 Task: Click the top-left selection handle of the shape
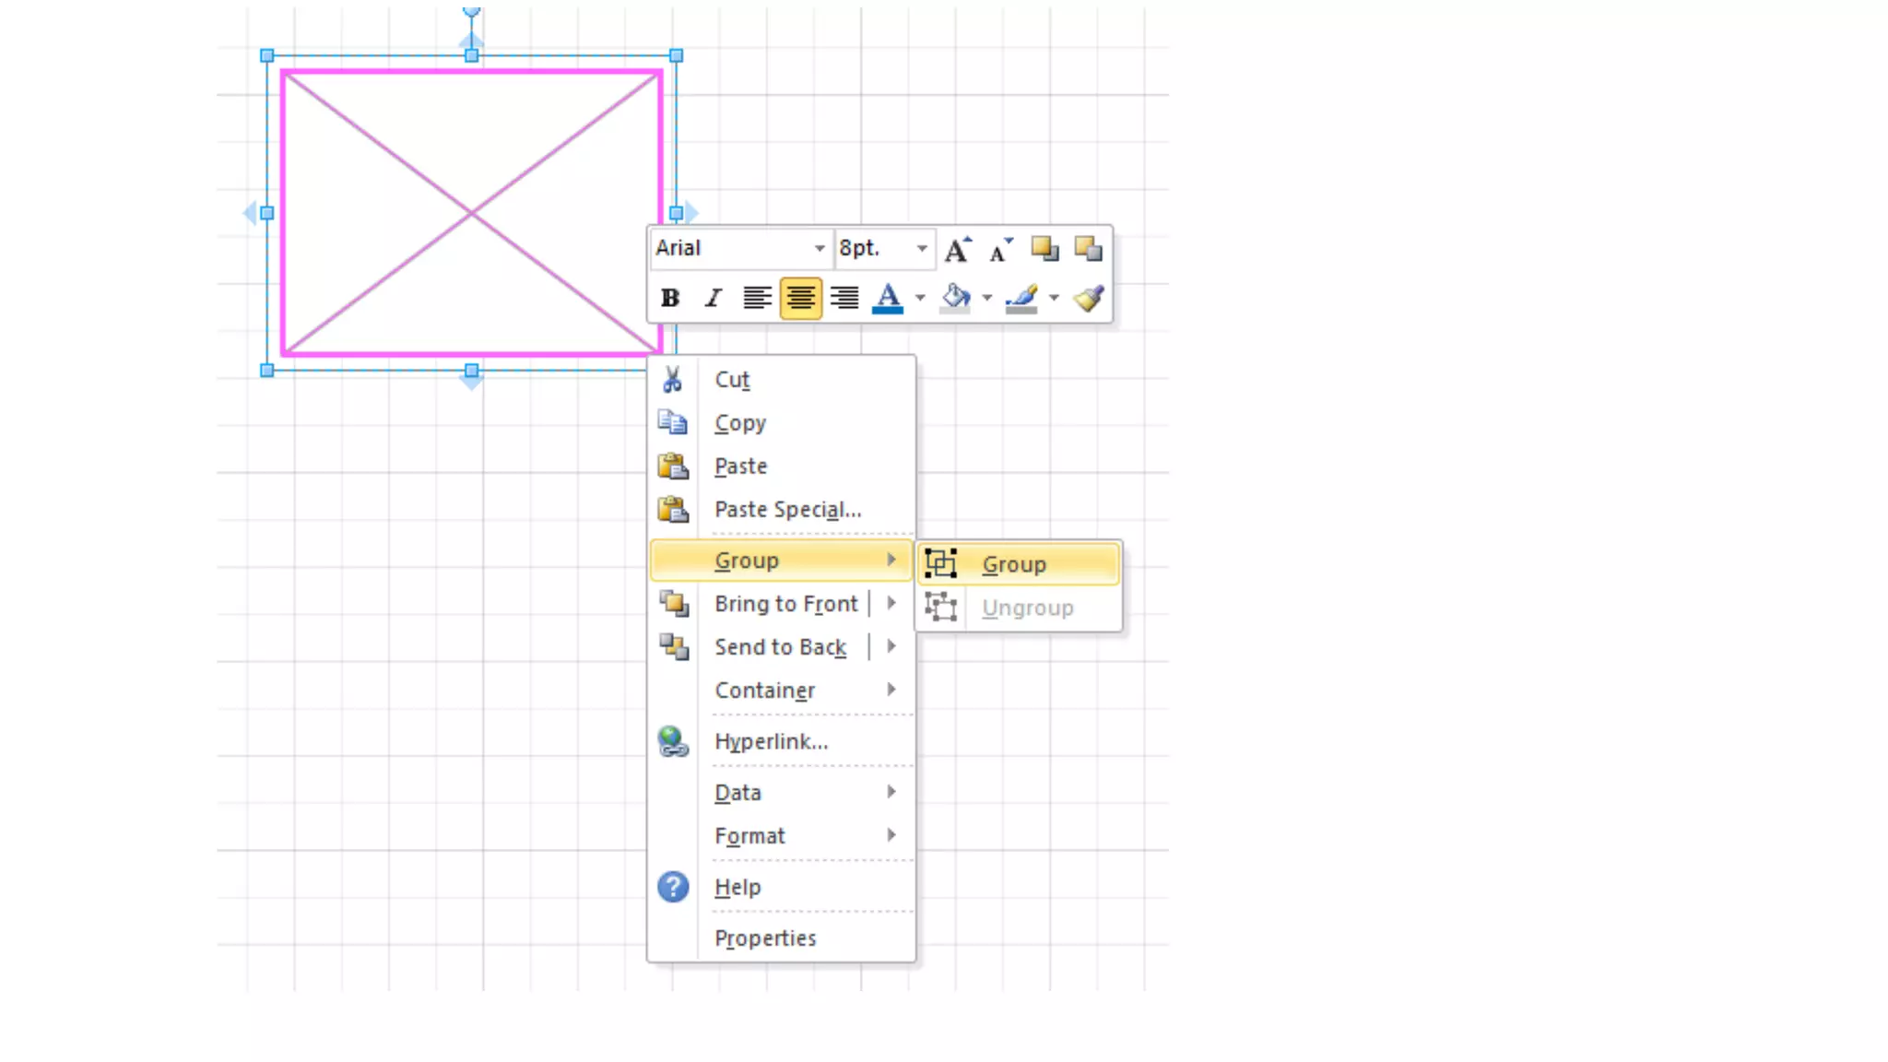[x=267, y=56]
